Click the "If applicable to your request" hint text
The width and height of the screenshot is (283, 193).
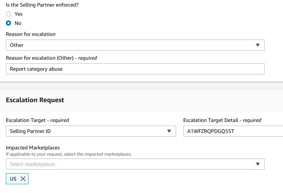pos(69,154)
